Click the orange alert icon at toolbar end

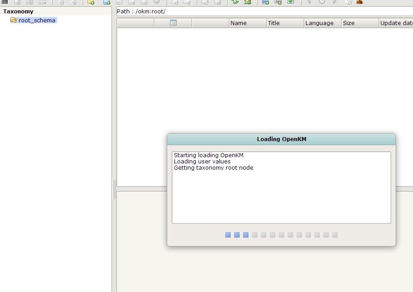359,2
